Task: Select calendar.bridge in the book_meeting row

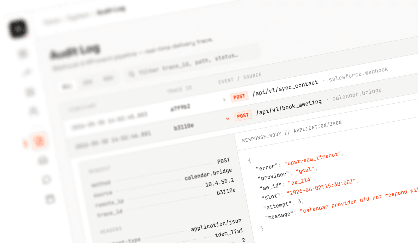Action: [x=357, y=95]
